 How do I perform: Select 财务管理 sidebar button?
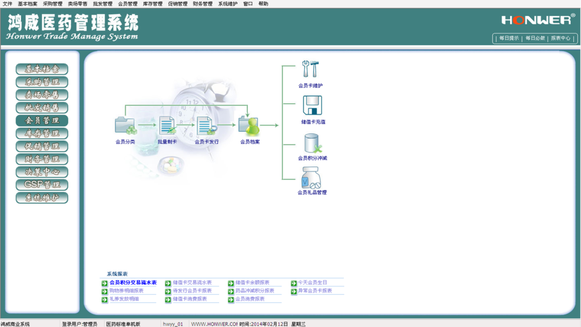[42, 159]
